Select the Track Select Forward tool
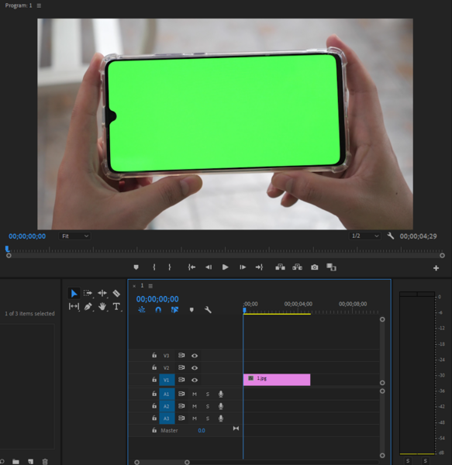The image size is (452, 465). pos(88,293)
